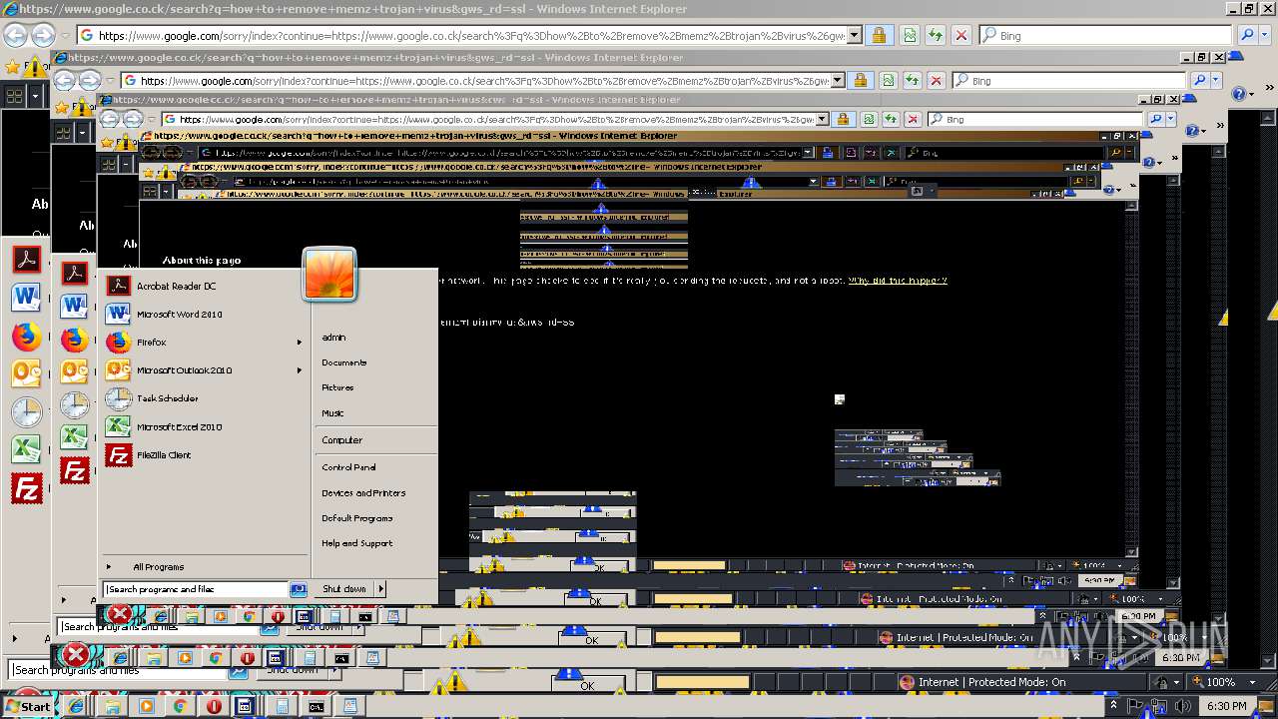Click the clock showing 6:30 PM in tray

(1227, 706)
